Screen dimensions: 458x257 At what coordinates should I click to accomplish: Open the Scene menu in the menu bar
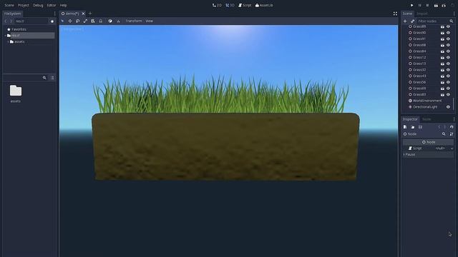pyautogui.click(x=9, y=5)
